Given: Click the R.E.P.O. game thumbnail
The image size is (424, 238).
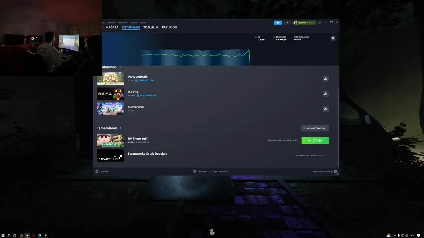Looking at the screenshot, I should coord(110,94).
